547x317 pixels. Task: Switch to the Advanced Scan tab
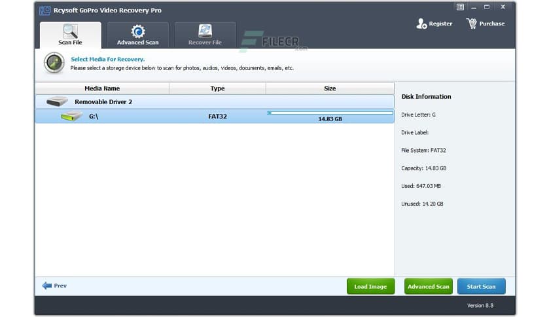138,35
